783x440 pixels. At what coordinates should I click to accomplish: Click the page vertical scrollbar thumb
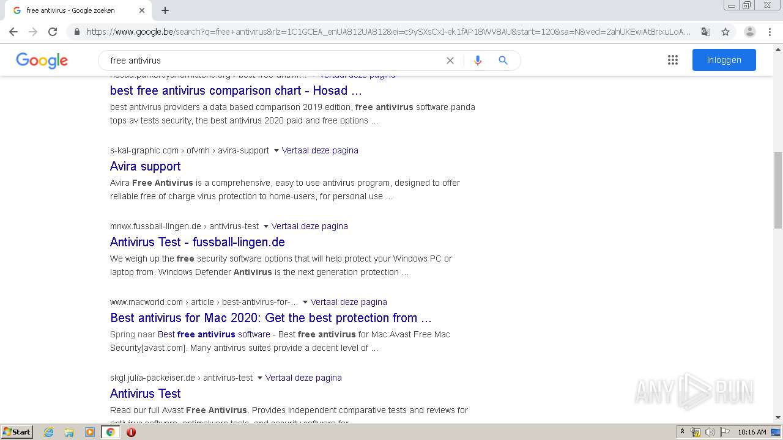778,190
